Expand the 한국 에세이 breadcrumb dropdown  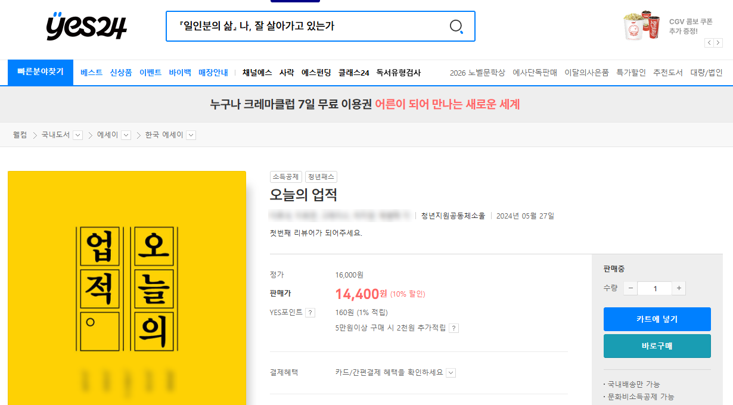click(191, 135)
